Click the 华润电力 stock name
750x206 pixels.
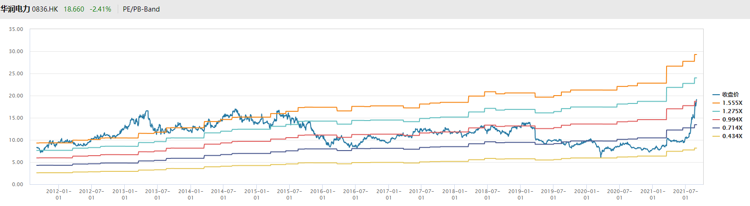pyautogui.click(x=15, y=9)
